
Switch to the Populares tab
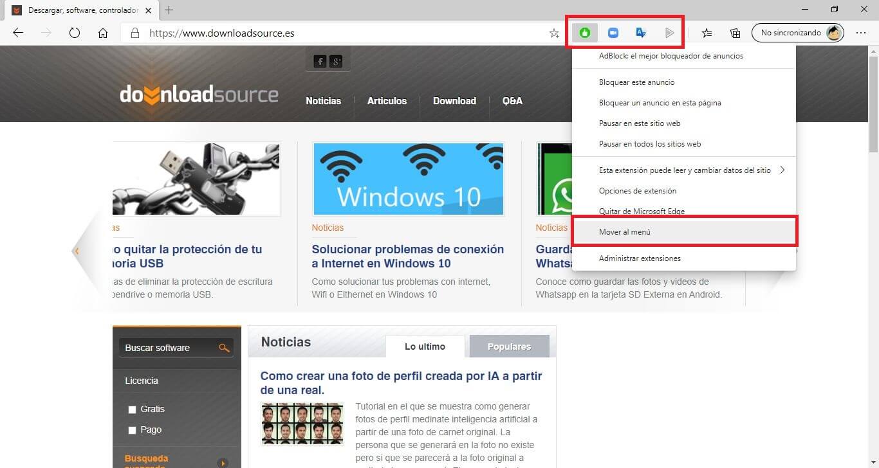(x=509, y=346)
